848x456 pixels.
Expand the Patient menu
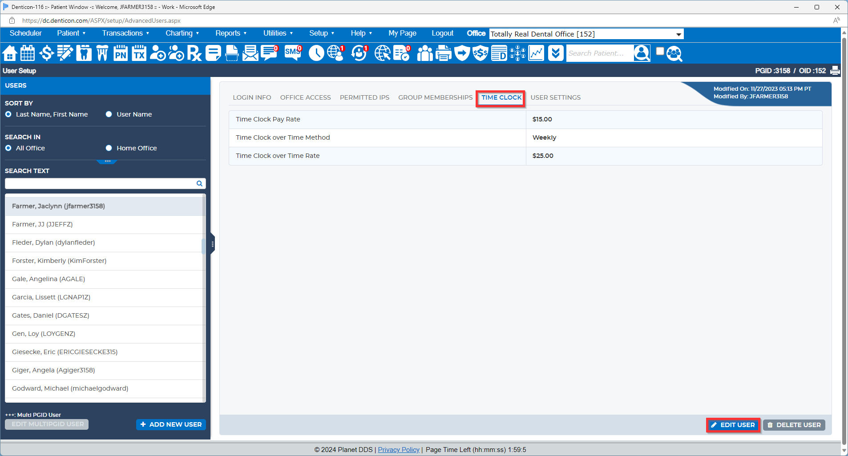pyautogui.click(x=71, y=33)
